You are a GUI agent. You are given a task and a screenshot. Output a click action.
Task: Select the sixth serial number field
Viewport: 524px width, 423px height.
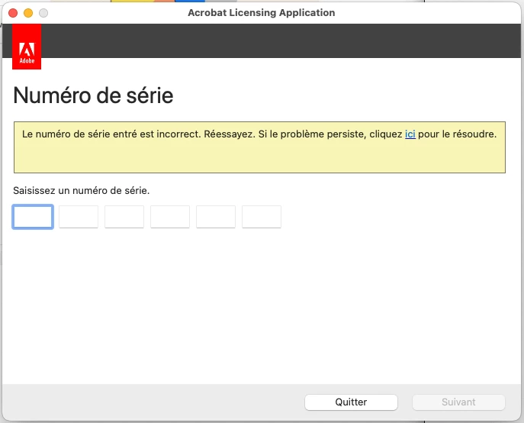[x=262, y=217]
